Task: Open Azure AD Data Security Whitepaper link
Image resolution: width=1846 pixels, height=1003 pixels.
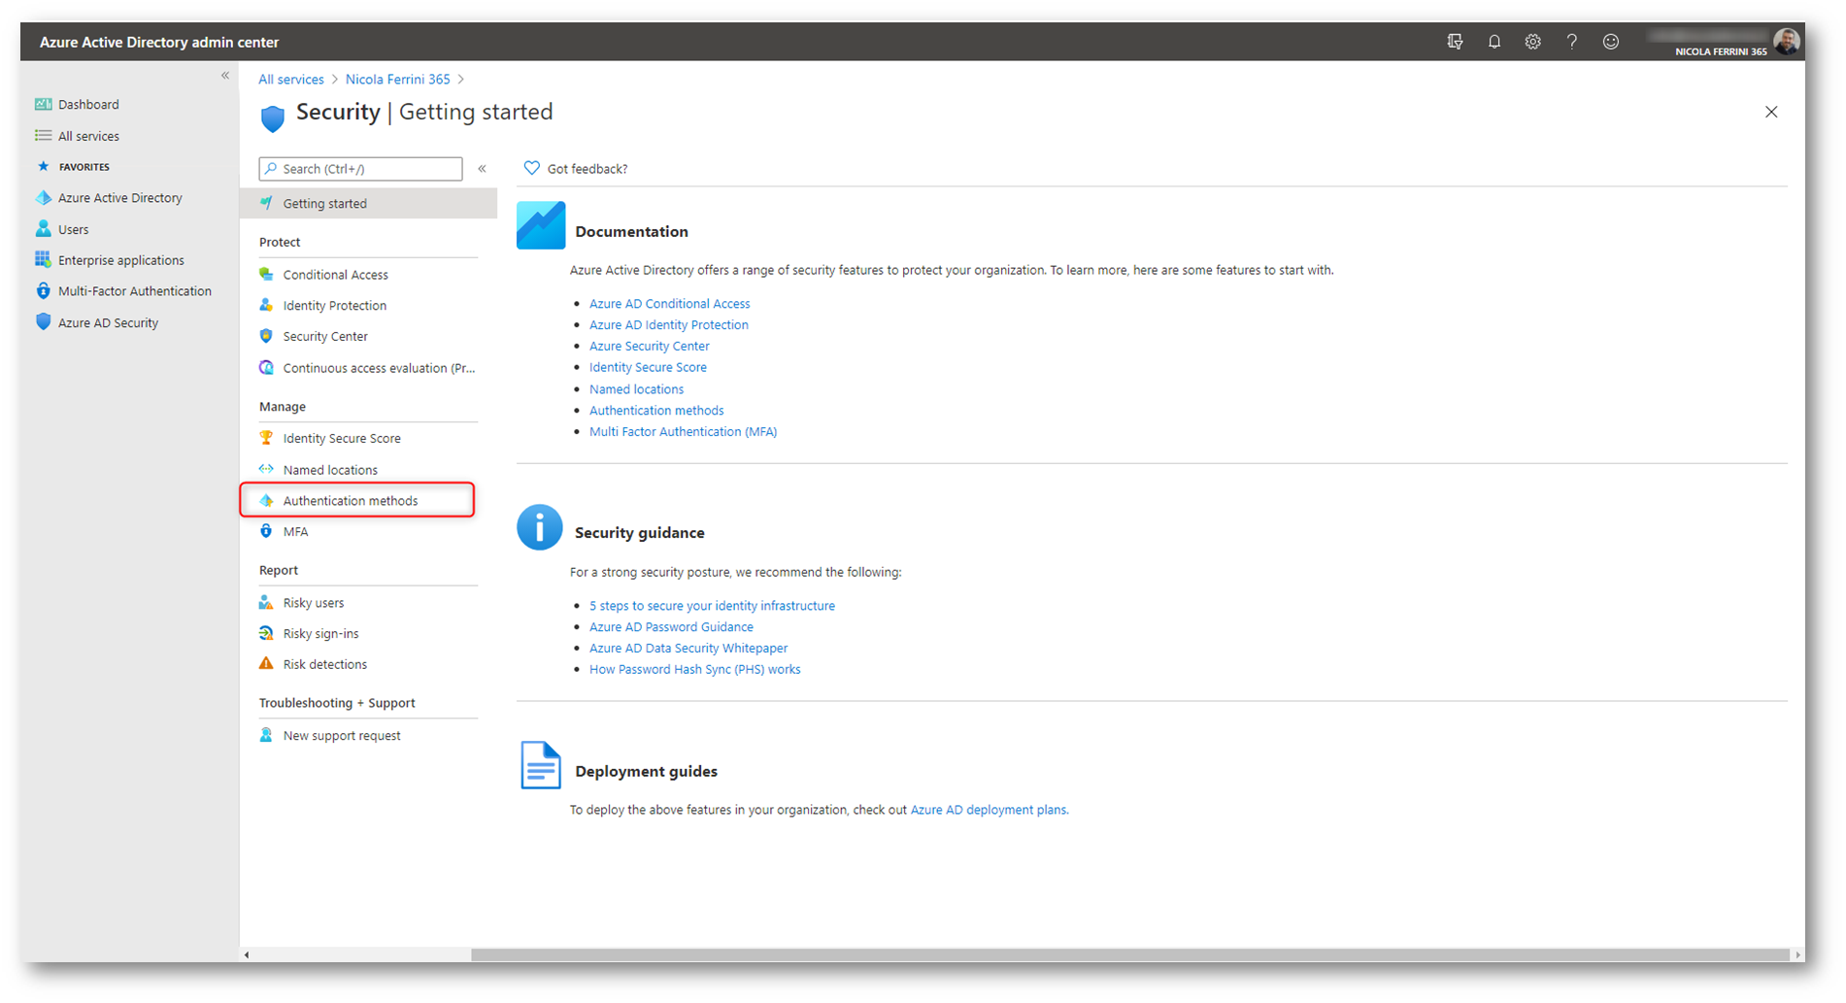Action: (x=688, y=649)
